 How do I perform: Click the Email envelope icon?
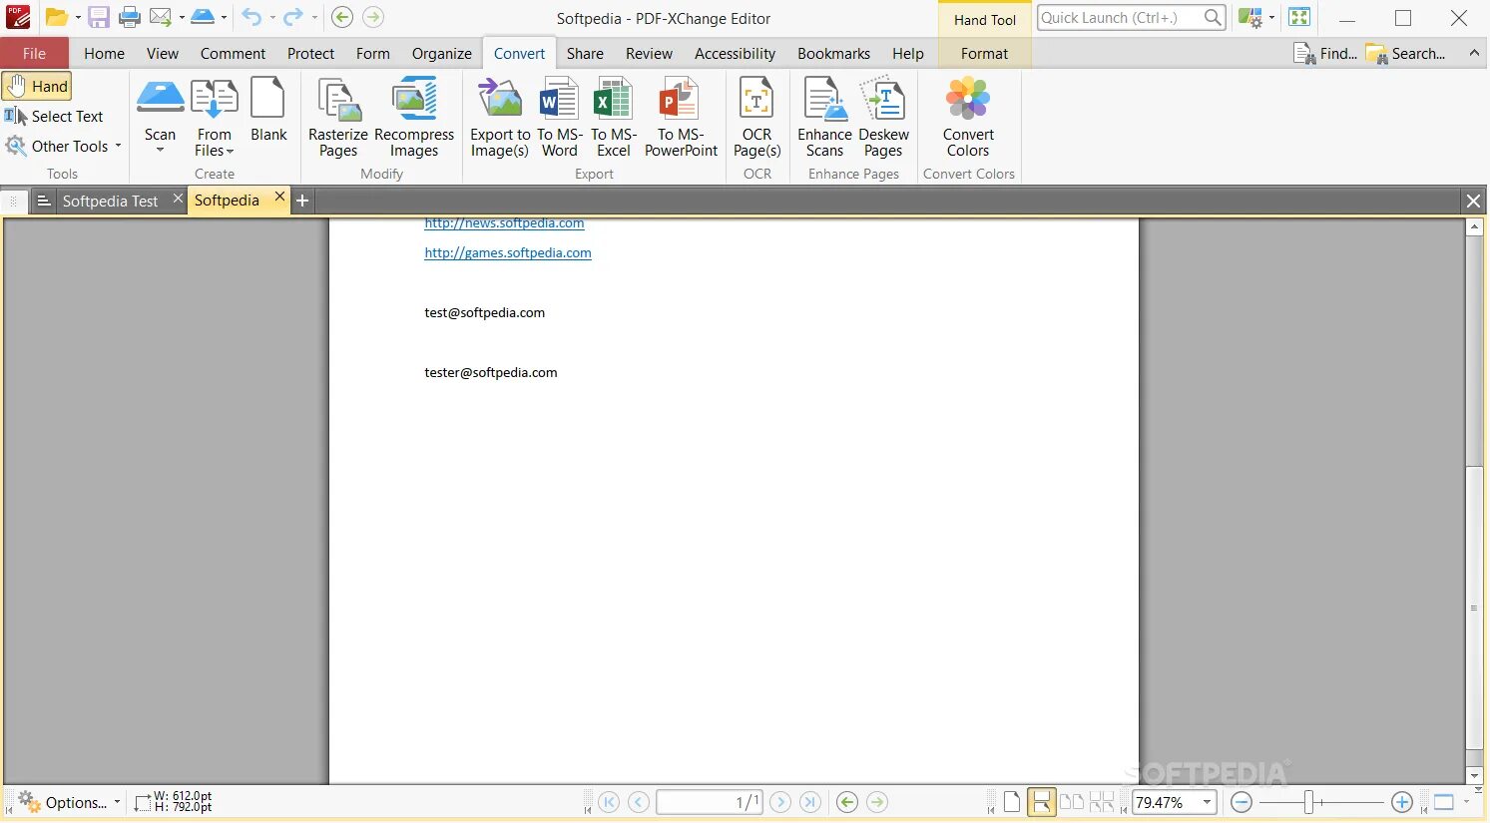click(x=161, y=17)
